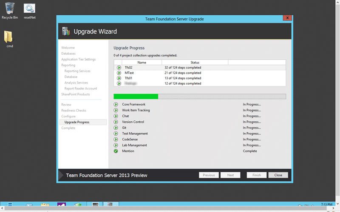Image resolution: width=340 pixels, height=212 pixels.
Task: Click the Core Framework label
Action: 133,104
